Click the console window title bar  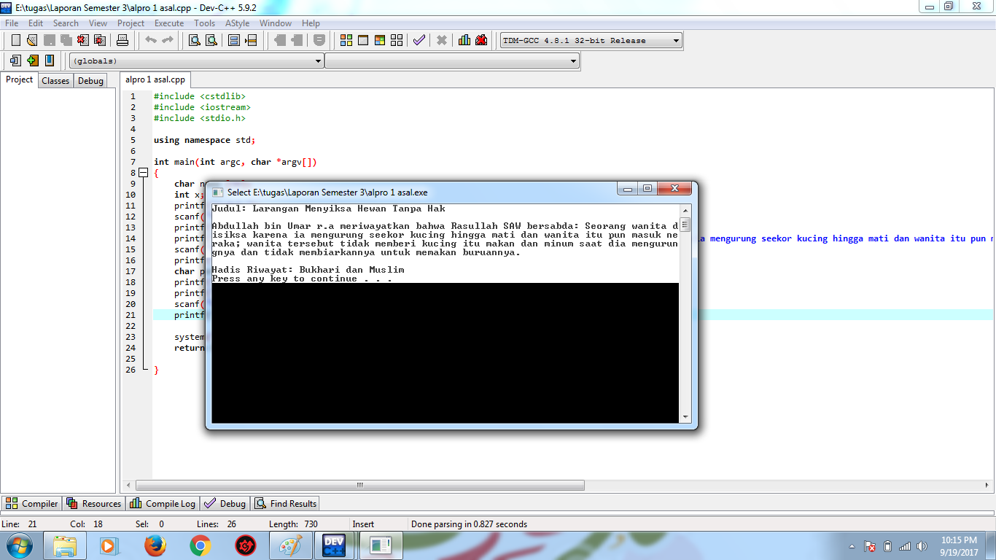(x=412, y=192)
